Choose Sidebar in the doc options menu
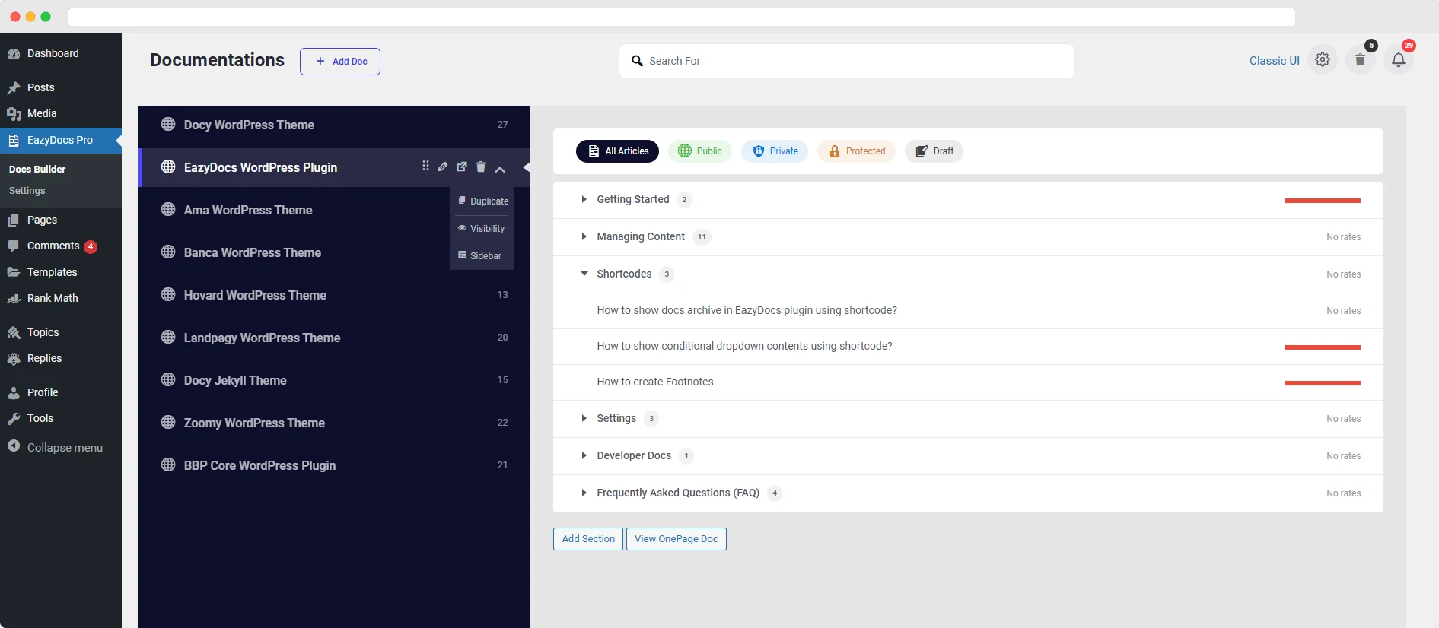This screenshot has height=628, width=1439. (482, 255)
